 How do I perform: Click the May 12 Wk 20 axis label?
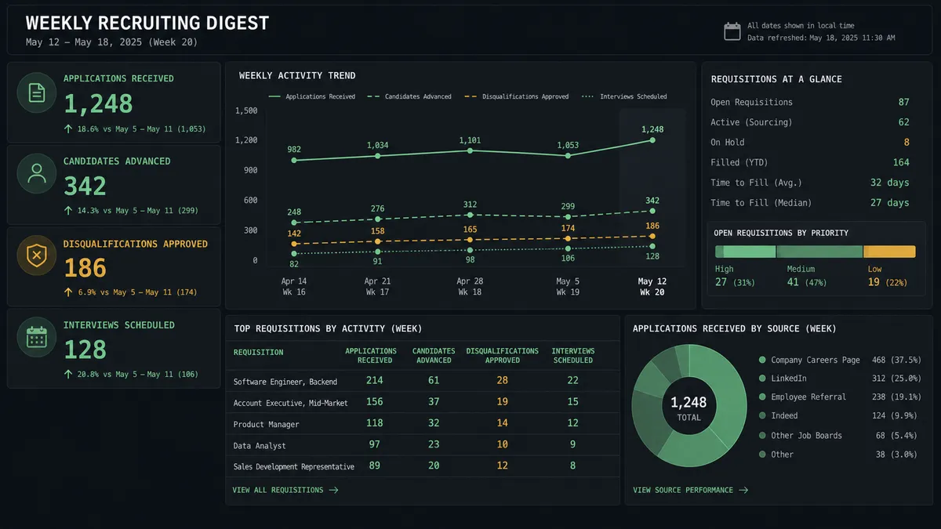tap(651, 286)
